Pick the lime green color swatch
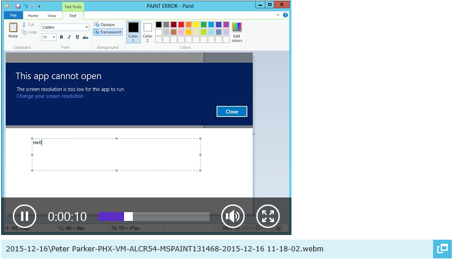Screen dimensions: 453x259 pos(204,32)
